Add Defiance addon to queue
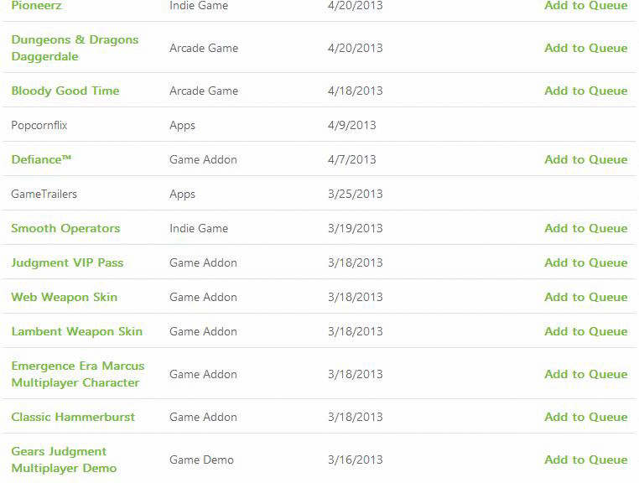Screen dimensions: 639x483 (585, 159)
